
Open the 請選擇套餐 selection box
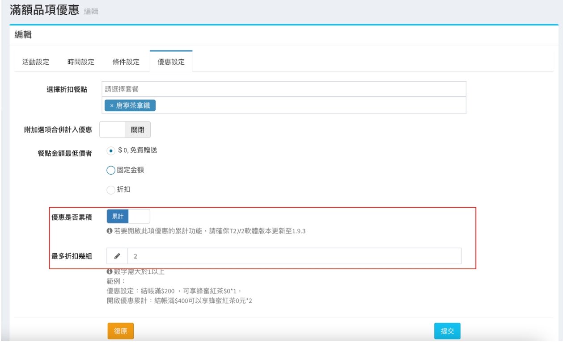pos(284,89)
